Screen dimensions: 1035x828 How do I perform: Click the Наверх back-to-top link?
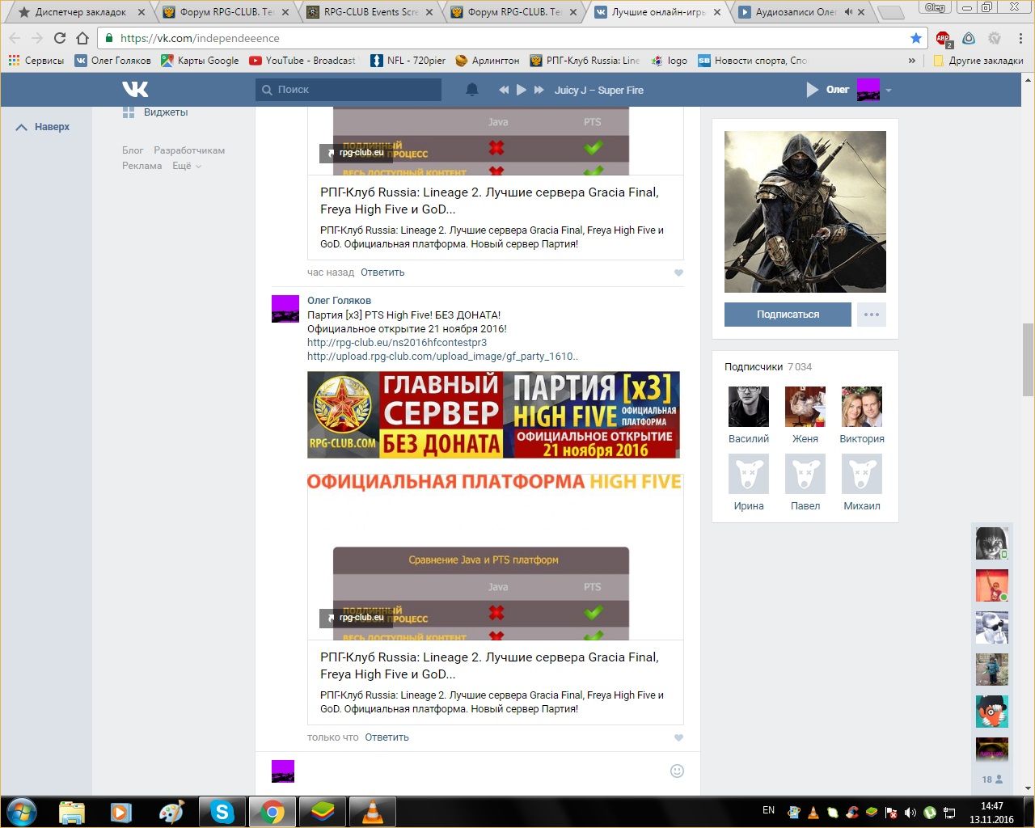click(x=43, y=127)
